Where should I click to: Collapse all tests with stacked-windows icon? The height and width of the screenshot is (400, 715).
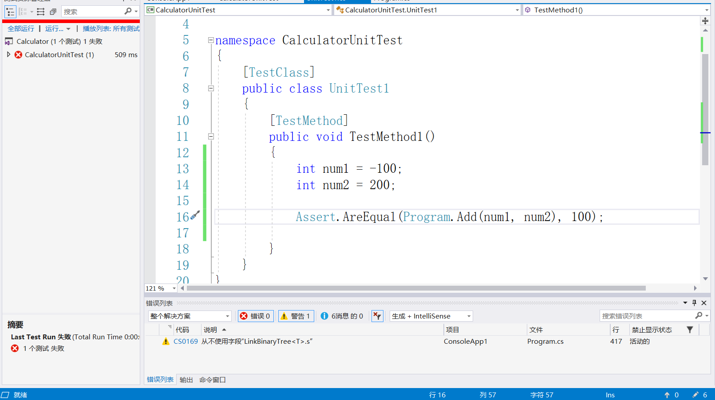pyautogui.click(x=53, y=12)
